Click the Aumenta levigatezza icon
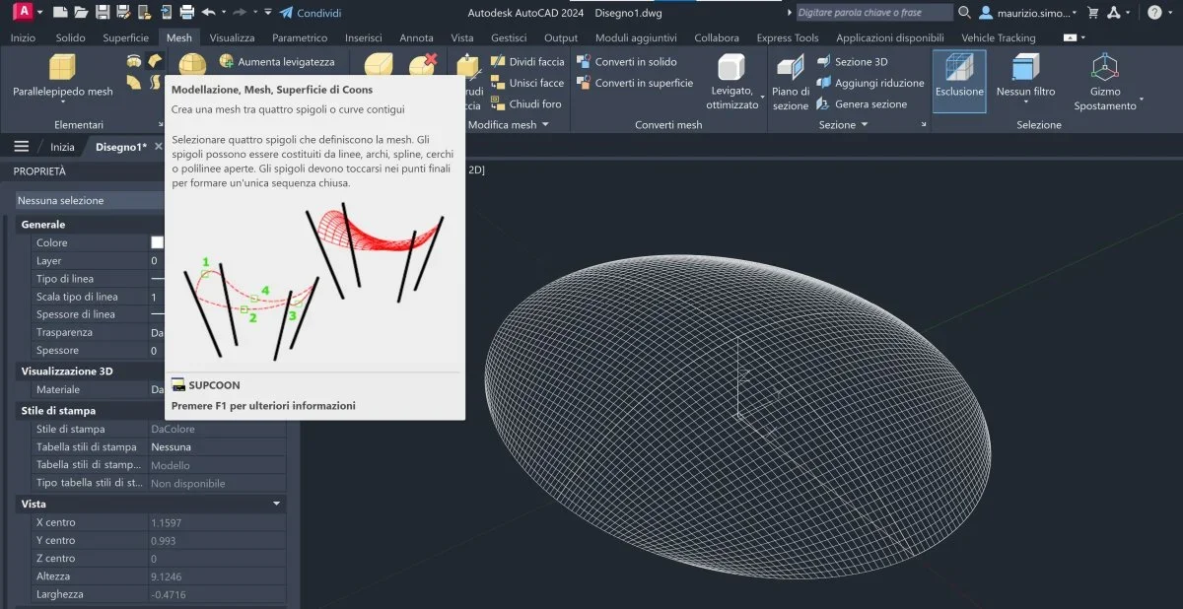The width and height of the screenshot is (1183, 609). 226,61
